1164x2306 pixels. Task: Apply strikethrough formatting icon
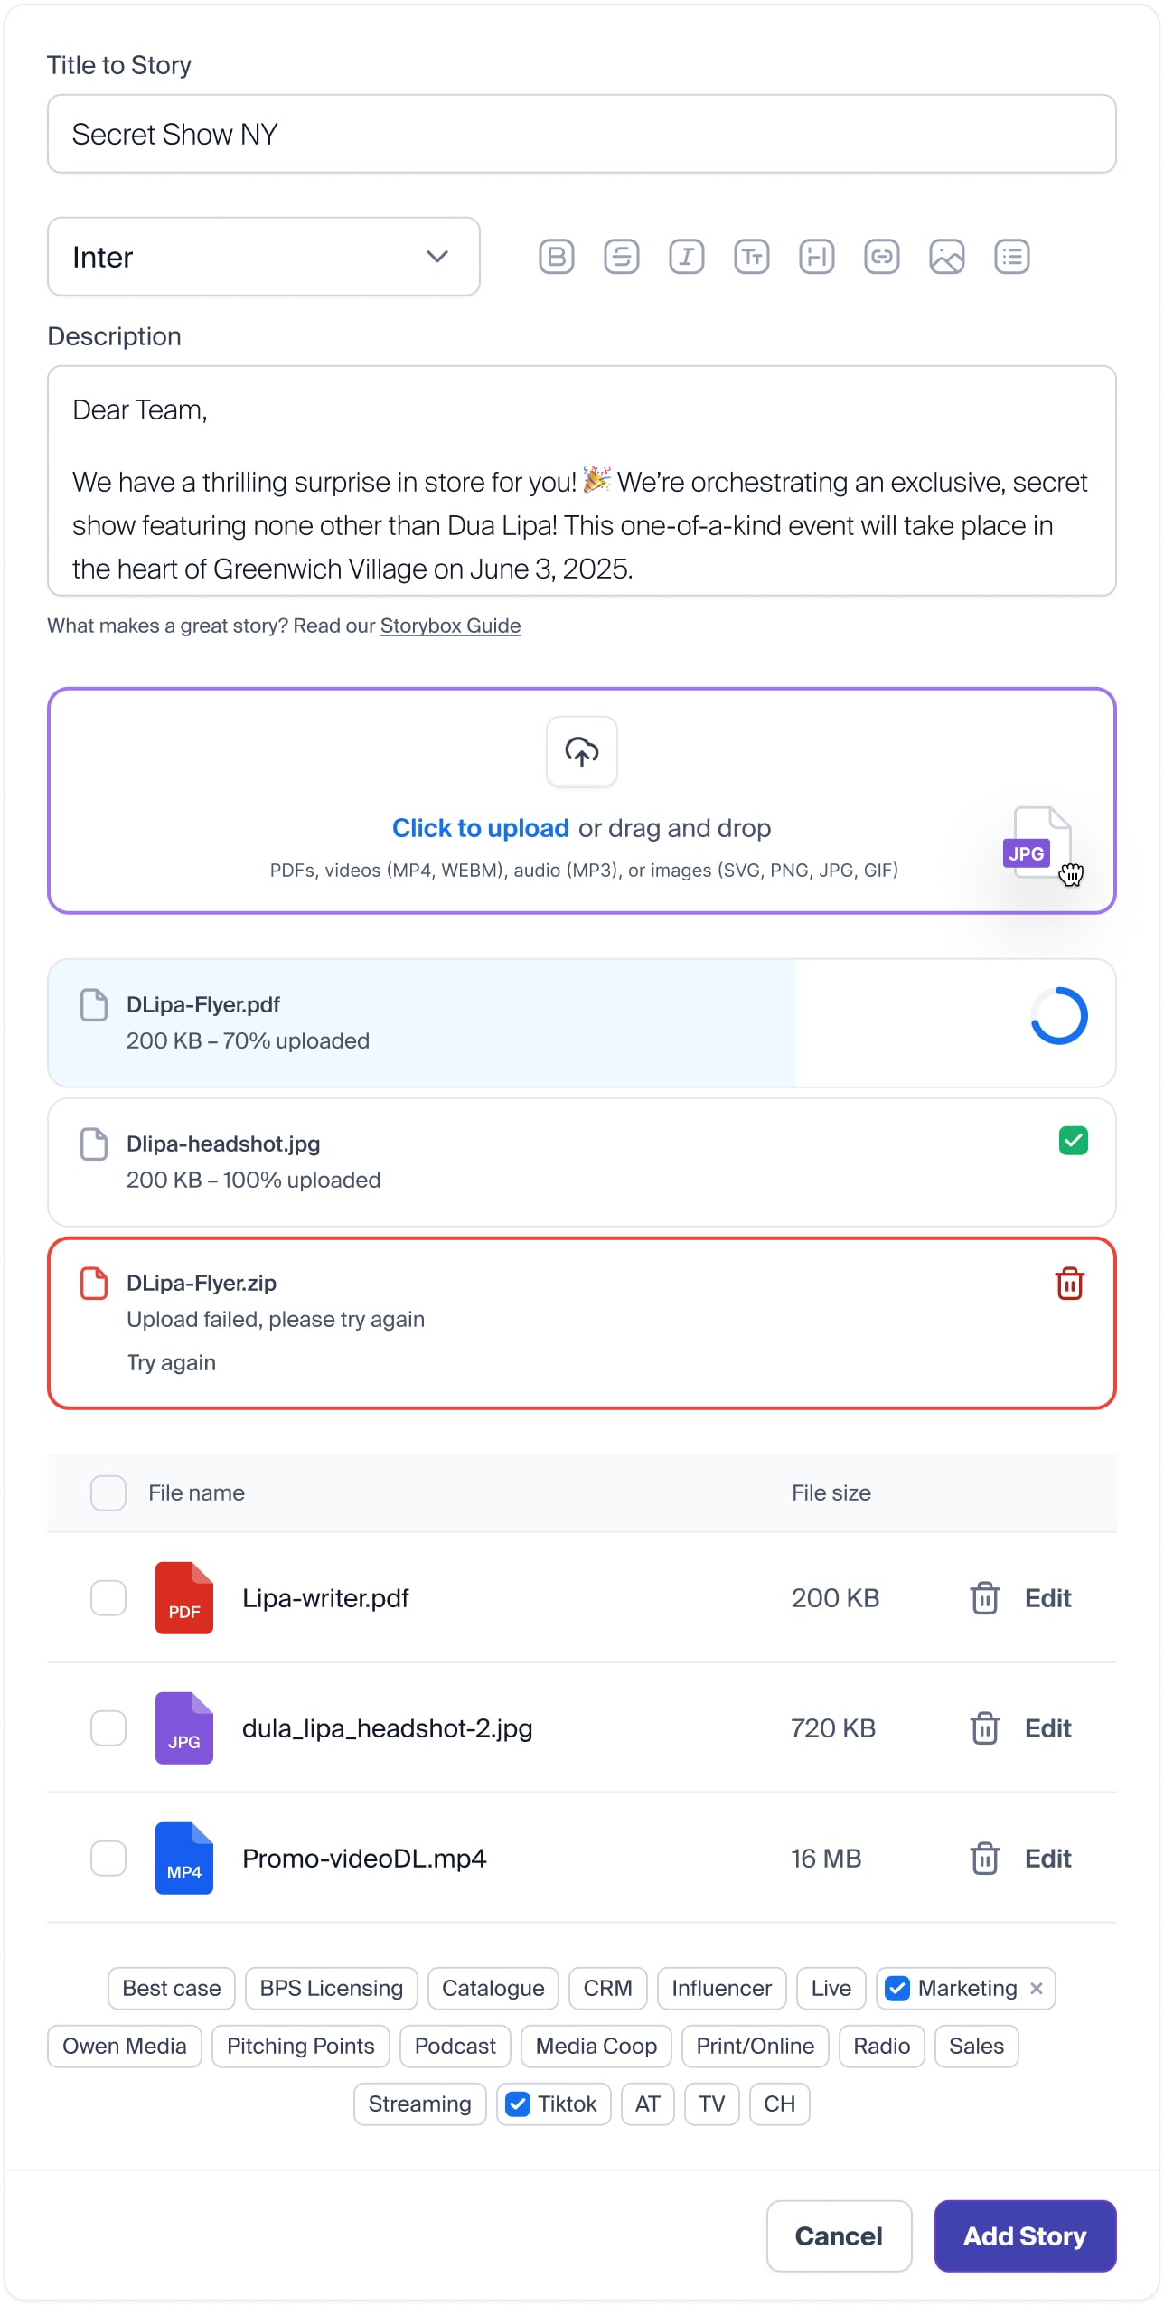pos(622,257)
